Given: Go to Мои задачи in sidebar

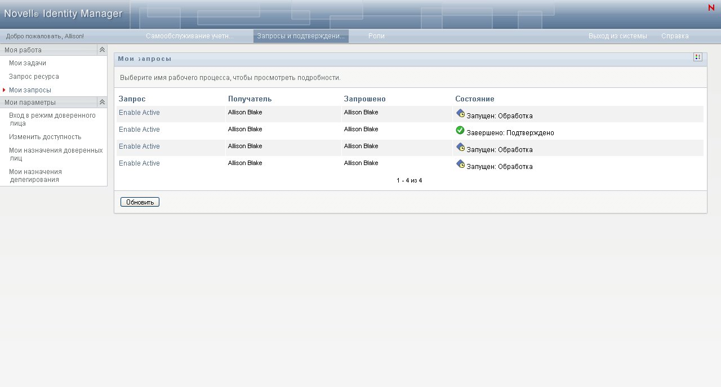Looking at the screenshot, I should (x=28, y=63).
